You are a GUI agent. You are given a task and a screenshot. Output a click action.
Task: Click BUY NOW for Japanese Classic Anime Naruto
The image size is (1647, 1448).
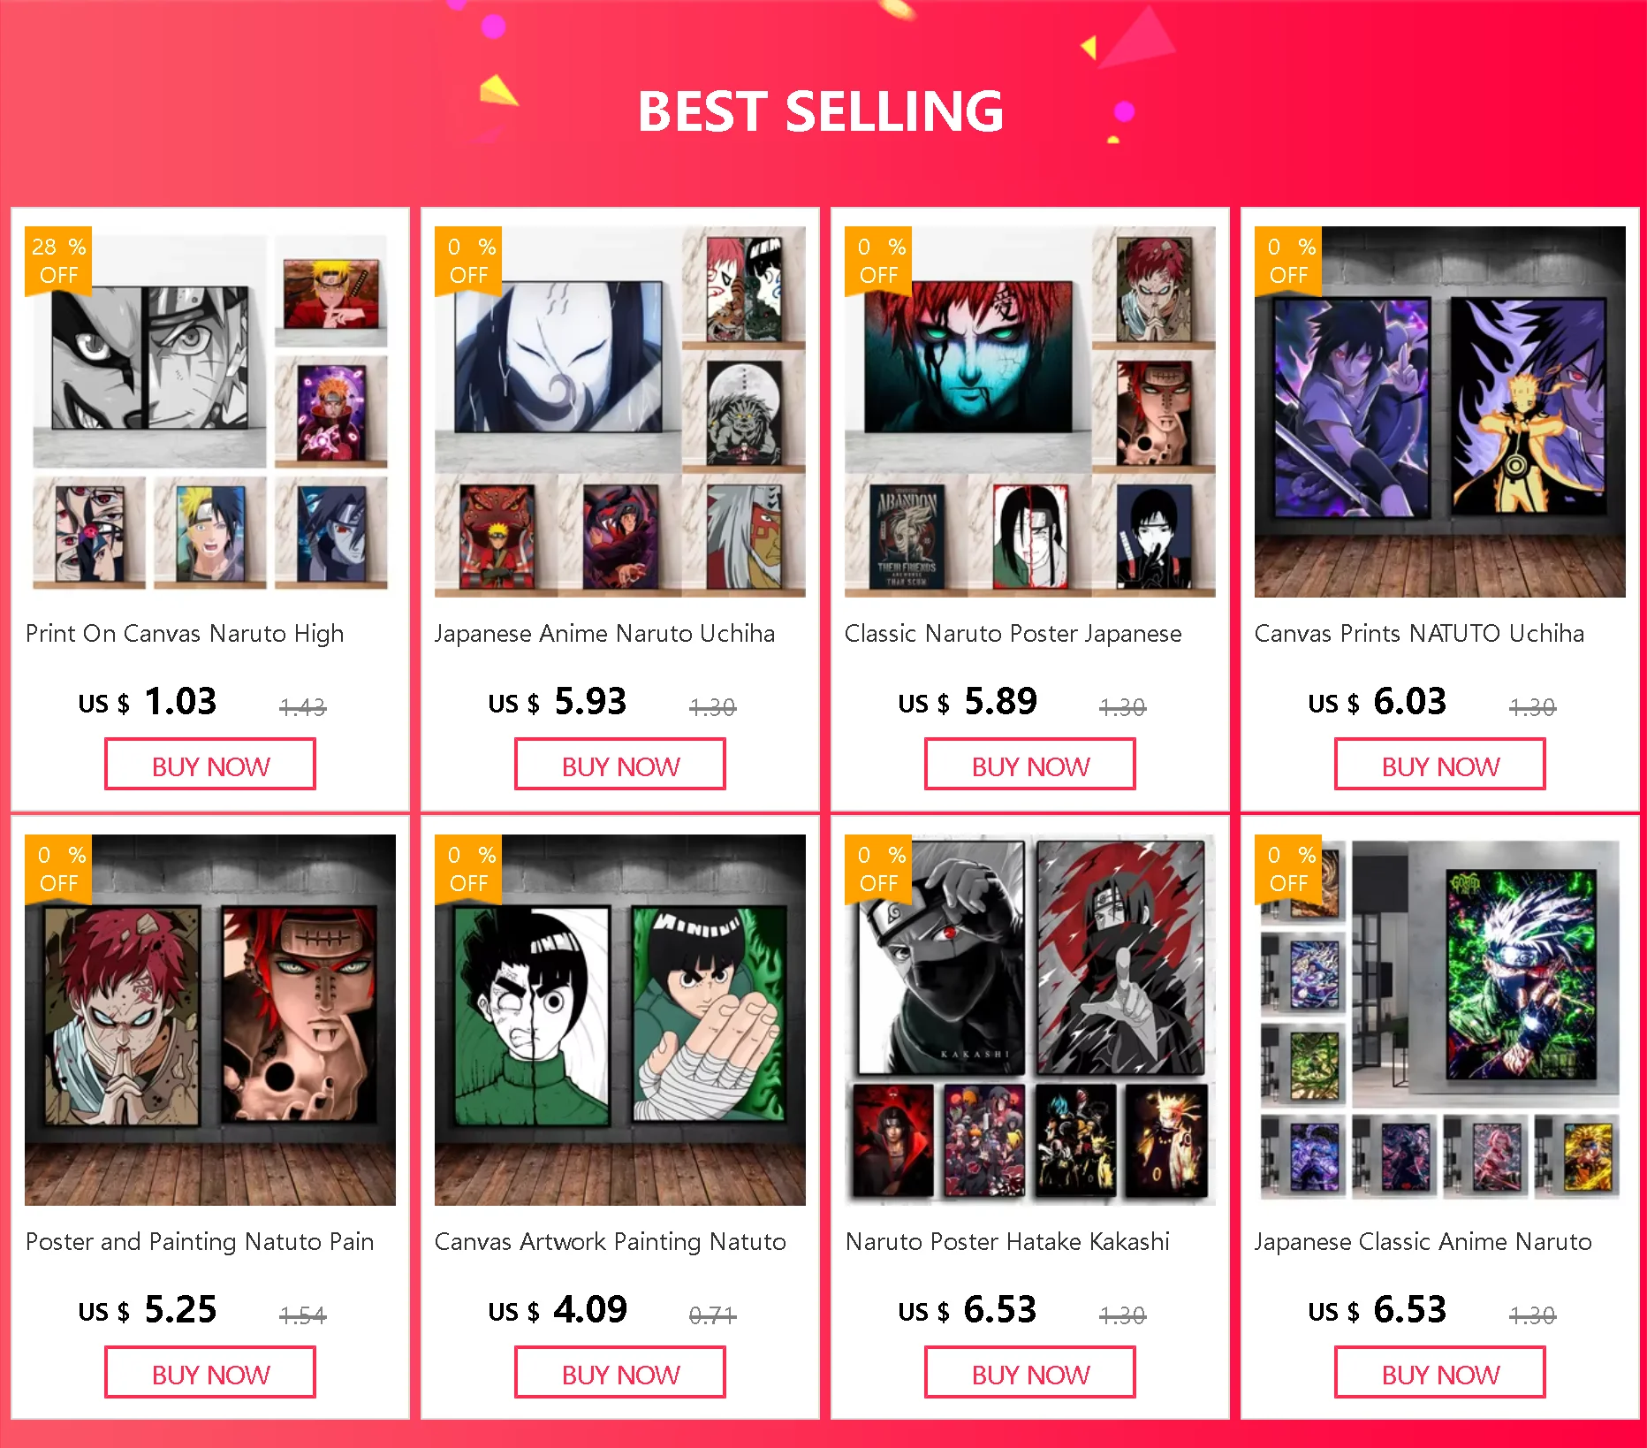coord(1440,1373)
